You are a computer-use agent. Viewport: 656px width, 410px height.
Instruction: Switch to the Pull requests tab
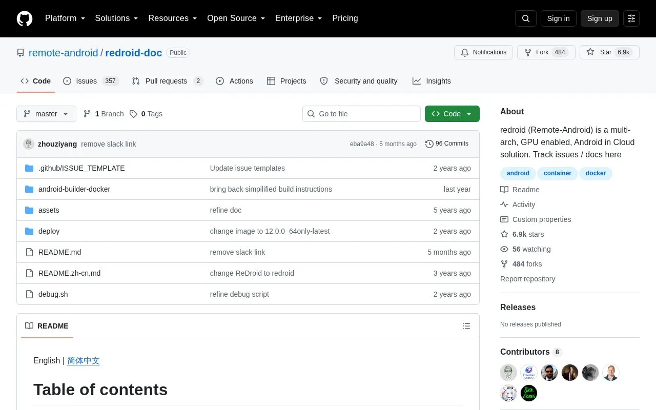167,81
